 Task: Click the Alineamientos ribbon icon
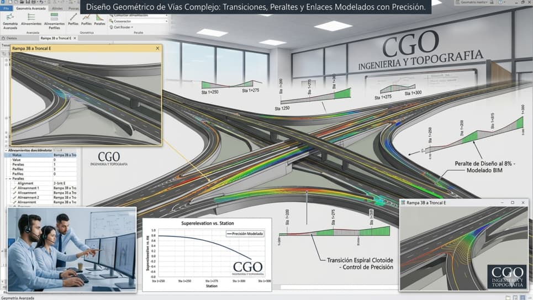[x=31, y=17]
